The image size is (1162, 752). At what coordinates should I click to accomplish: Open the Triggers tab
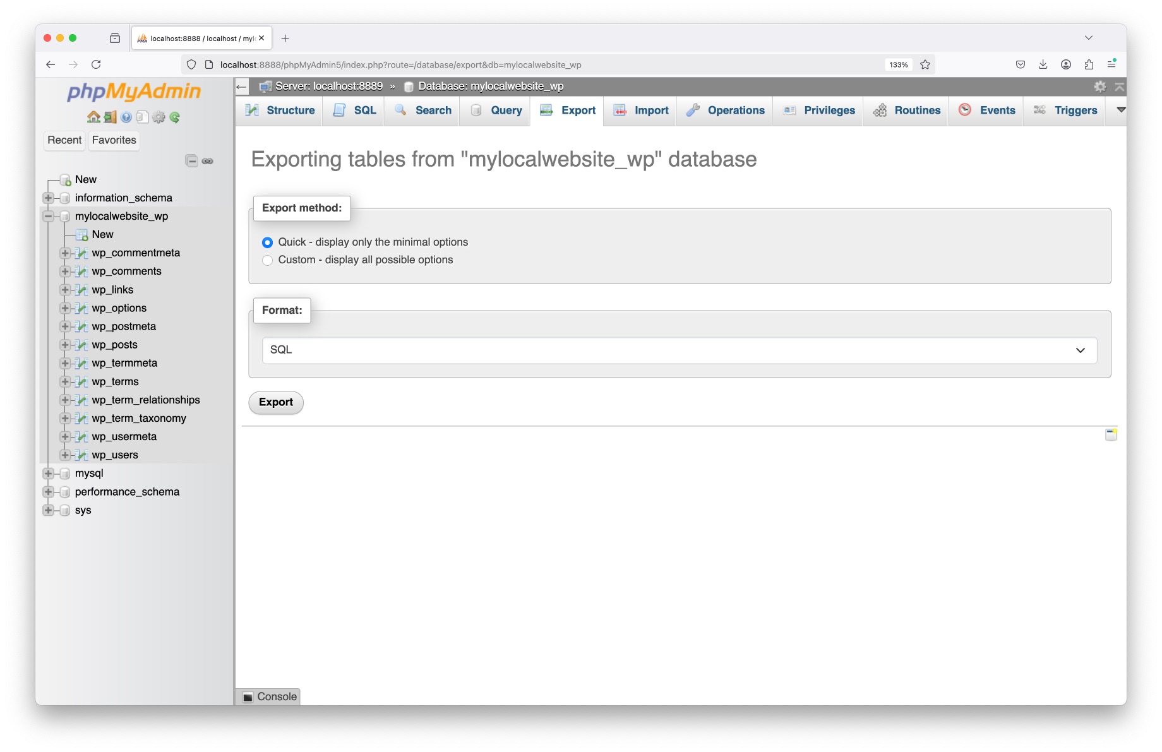pos(1065,110)
